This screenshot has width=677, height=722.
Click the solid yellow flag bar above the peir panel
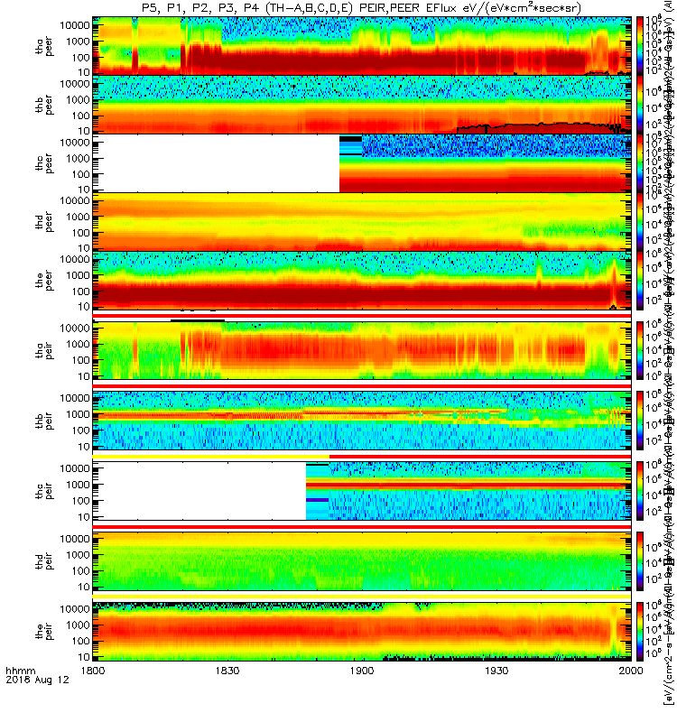coord(362,597)
